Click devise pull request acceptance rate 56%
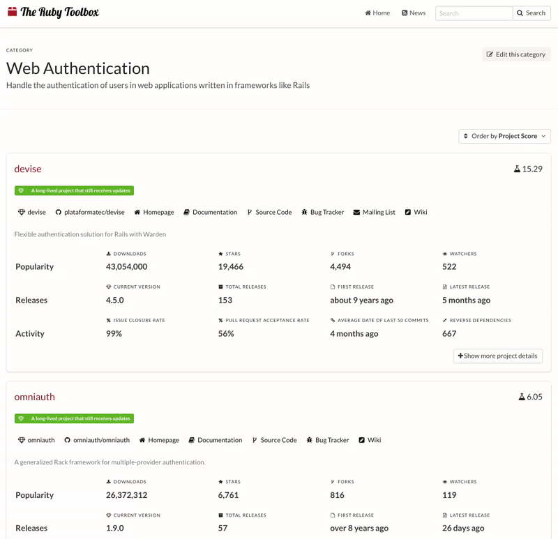 (226, 334)
